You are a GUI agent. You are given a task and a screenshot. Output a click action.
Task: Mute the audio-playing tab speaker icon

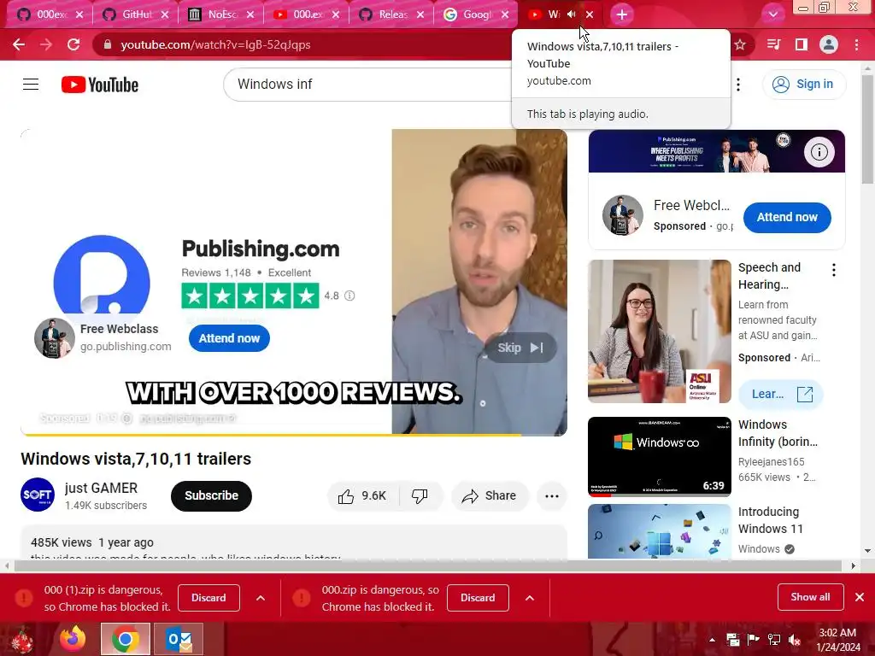pos(572,15)
